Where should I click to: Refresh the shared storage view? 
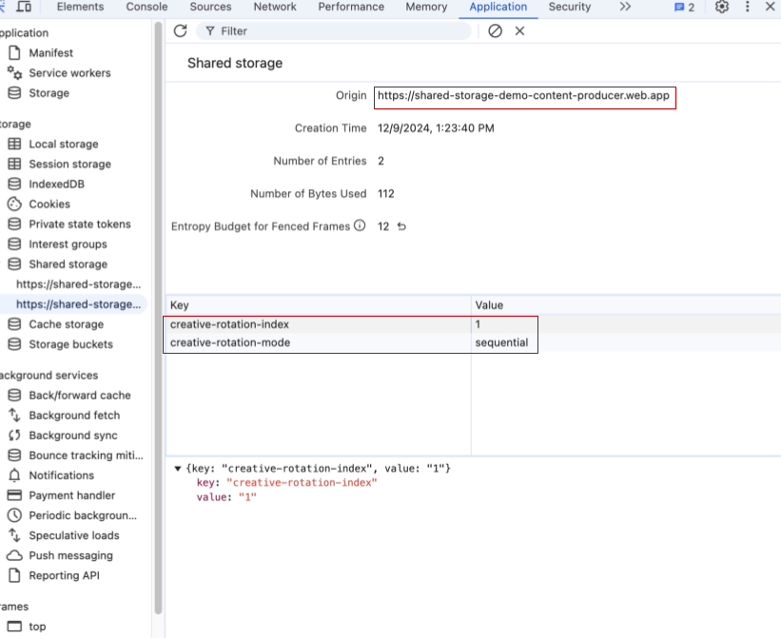point(180,30)
